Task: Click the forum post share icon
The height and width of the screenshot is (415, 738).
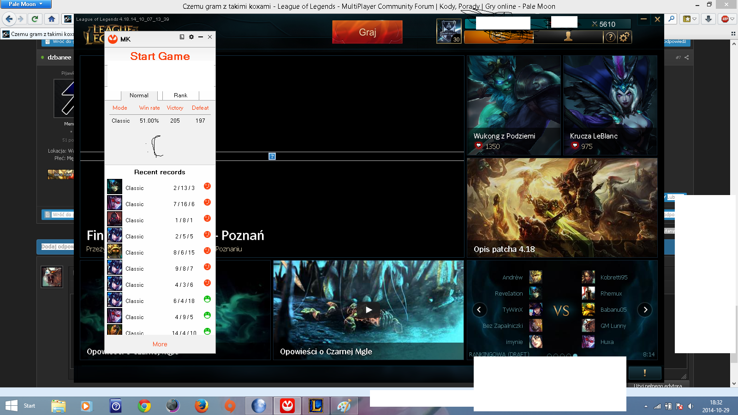Action: pos(687,58)
